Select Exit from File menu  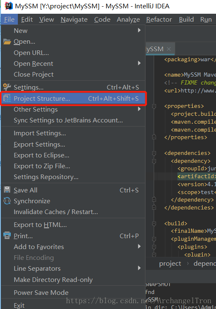click(x=73, y=305)
